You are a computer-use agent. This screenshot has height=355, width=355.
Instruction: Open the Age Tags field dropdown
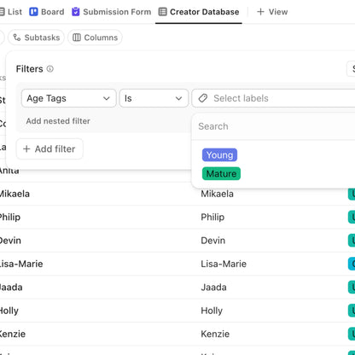68,98
